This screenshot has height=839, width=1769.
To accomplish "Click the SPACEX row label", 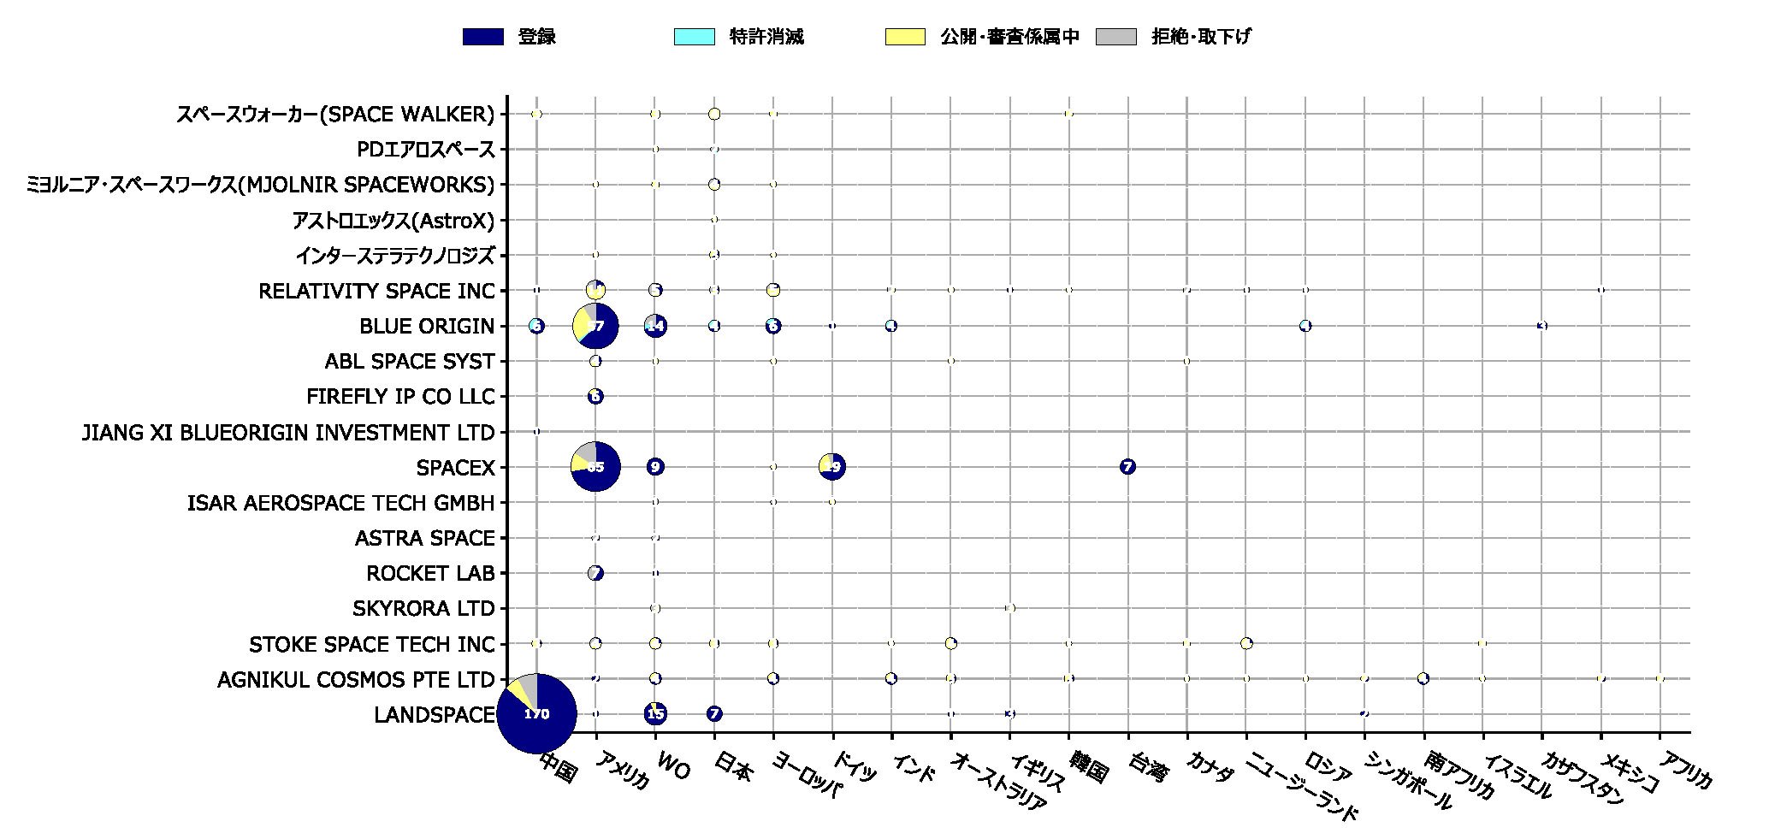I will click(x=456, y=468).
